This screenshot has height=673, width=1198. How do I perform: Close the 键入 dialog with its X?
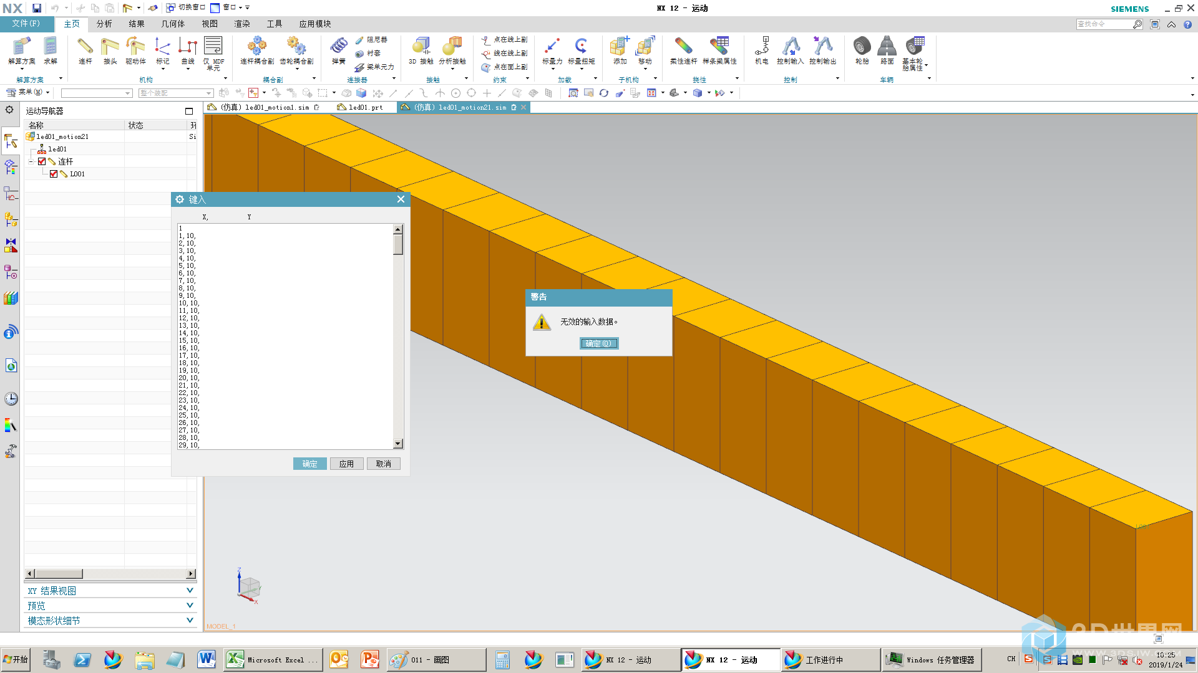401,199
